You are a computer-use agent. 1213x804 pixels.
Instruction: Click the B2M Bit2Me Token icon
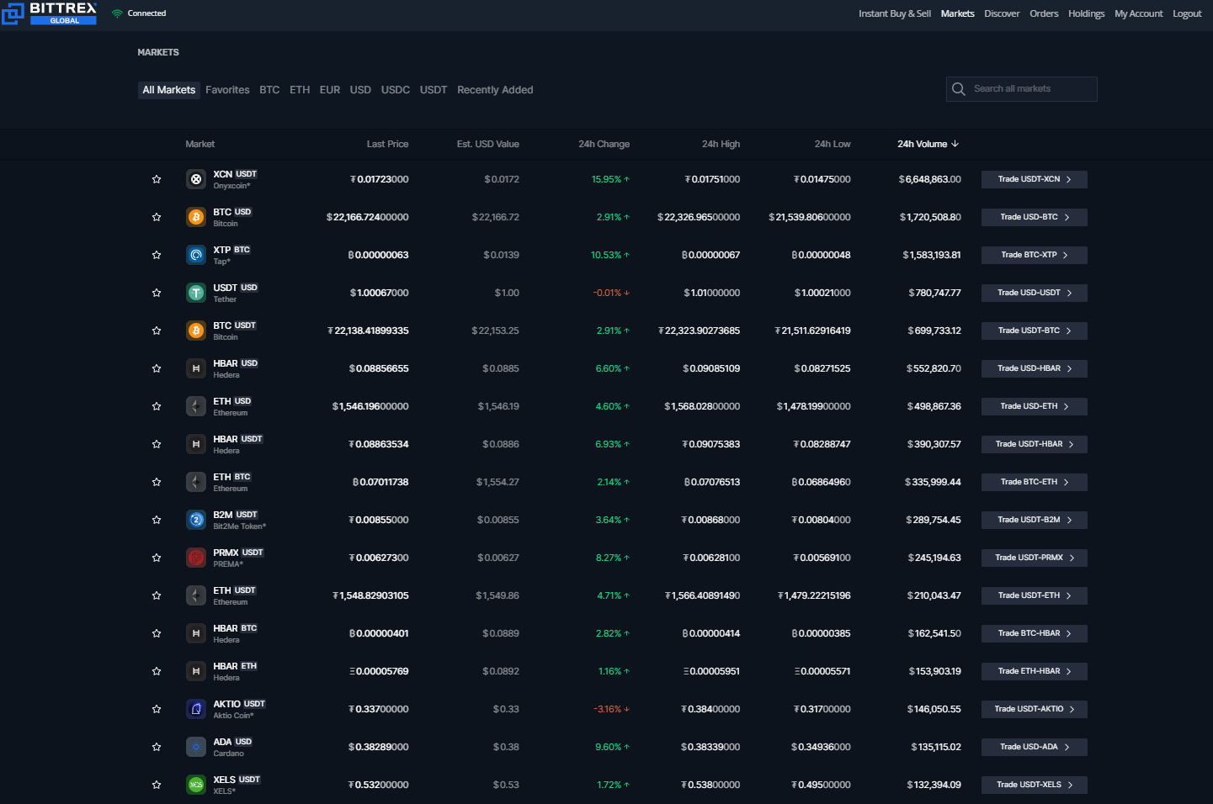click(x=196, y=520)
